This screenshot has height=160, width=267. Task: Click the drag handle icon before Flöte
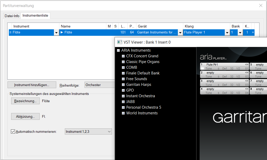(10, 32)
